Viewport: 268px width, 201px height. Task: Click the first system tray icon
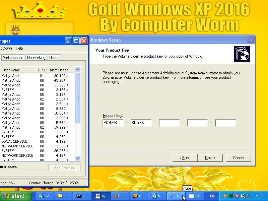click(x=225, y=196)
